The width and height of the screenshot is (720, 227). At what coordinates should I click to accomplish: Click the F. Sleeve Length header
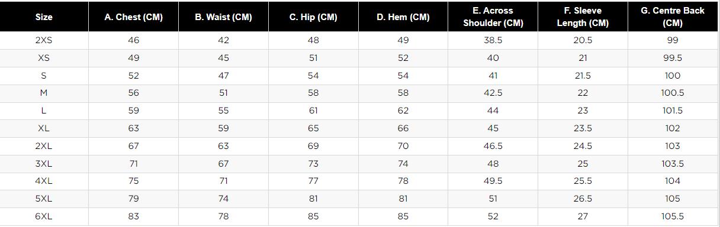point(583,17)
